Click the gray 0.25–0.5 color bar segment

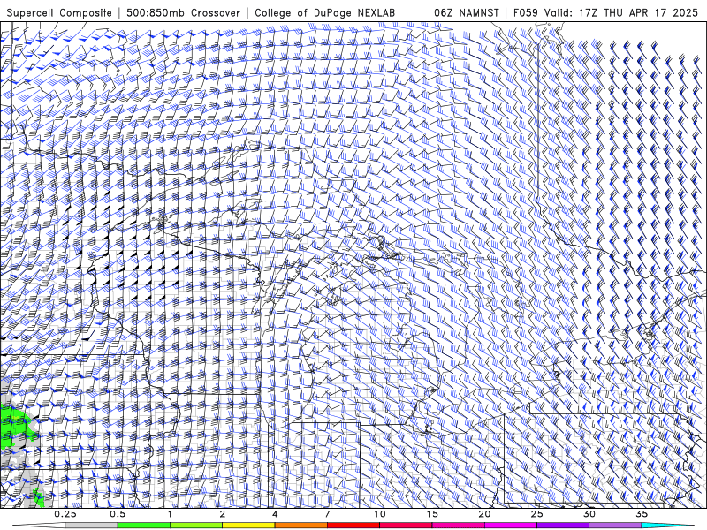pyautogui.click(x=91, y=526)
